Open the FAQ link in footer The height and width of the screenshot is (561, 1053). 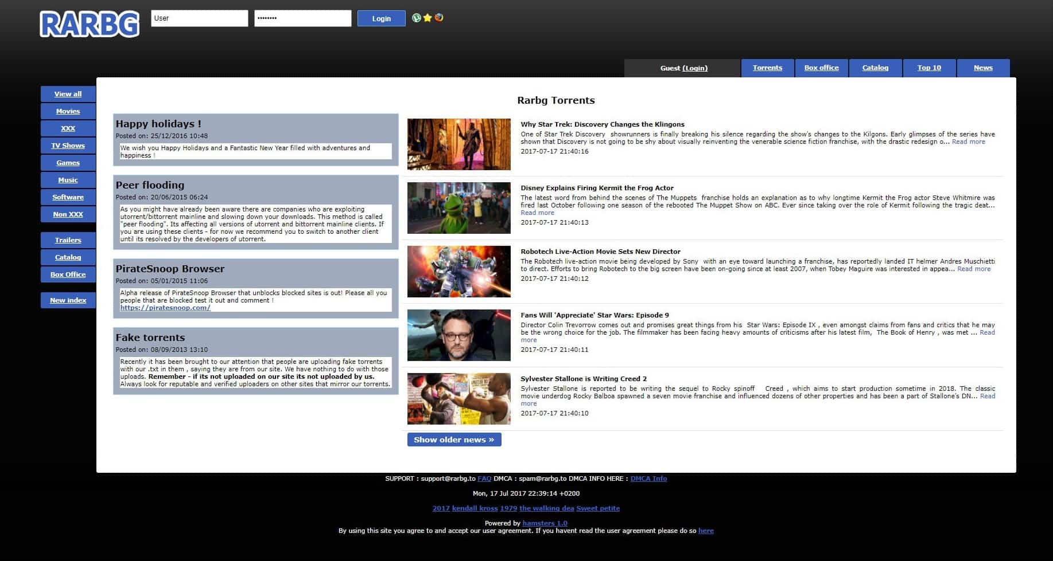(484, 478)
